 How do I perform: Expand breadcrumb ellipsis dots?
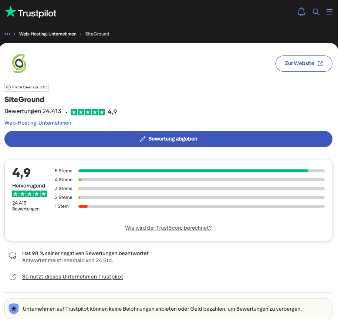coord(7,34)
